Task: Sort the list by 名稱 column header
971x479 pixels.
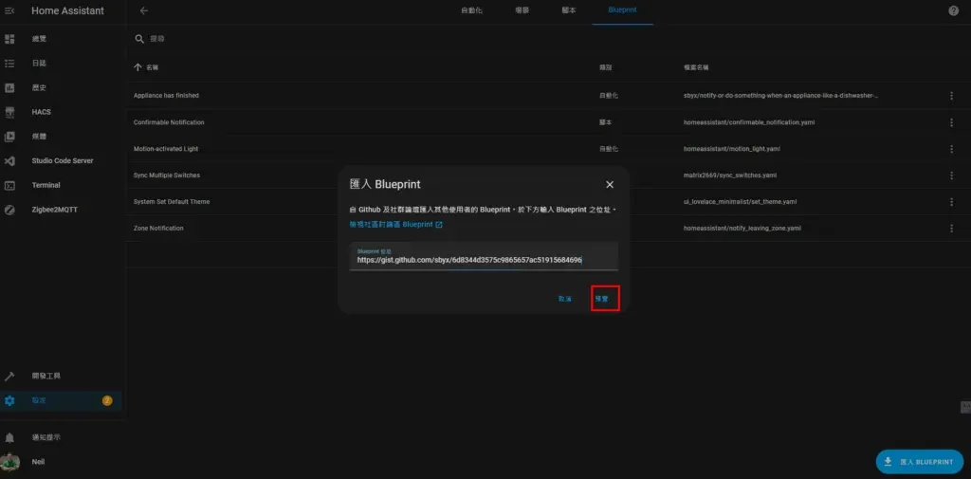Action: coord(152,67)
